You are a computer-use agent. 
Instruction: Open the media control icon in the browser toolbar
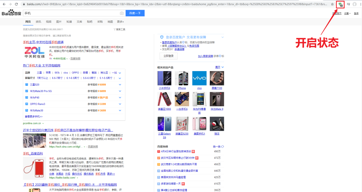click(x=348, y=4)
